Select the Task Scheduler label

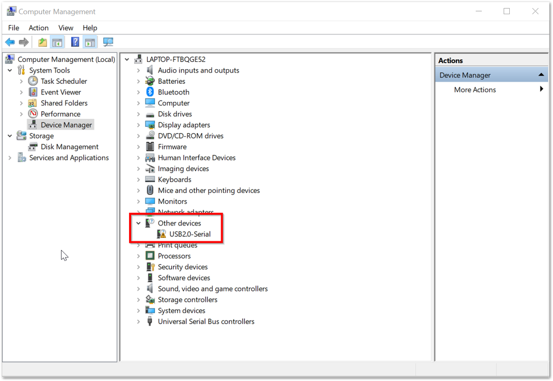64,81
